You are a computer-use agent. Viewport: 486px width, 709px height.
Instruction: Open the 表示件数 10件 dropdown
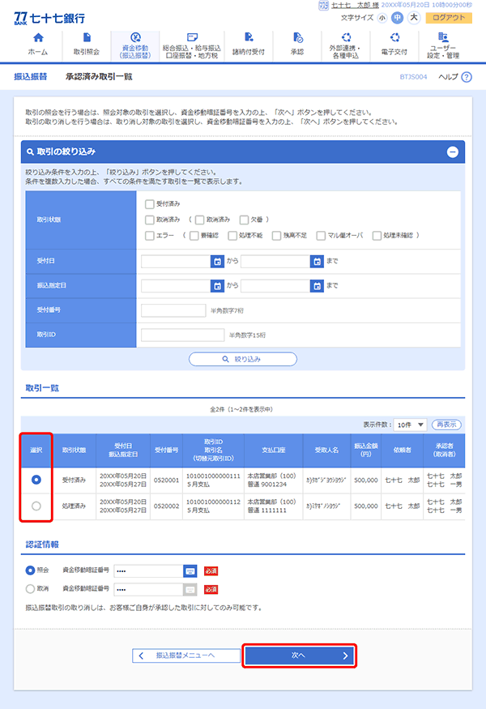pos(410,425)
